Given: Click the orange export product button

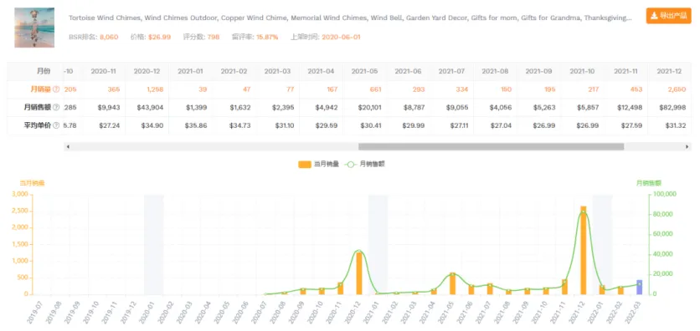Looking at the screenshot, I should tap(668, 16).
